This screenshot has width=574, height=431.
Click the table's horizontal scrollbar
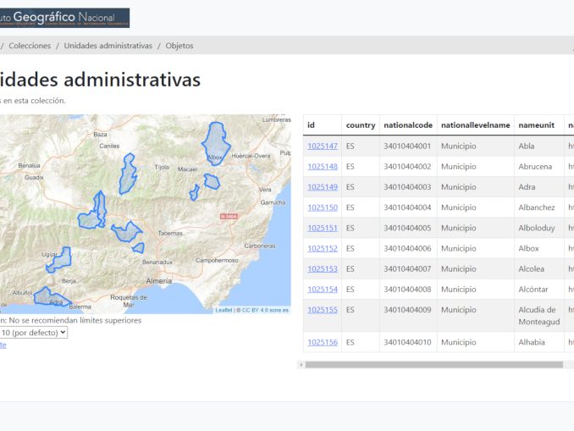click(433, 365)
